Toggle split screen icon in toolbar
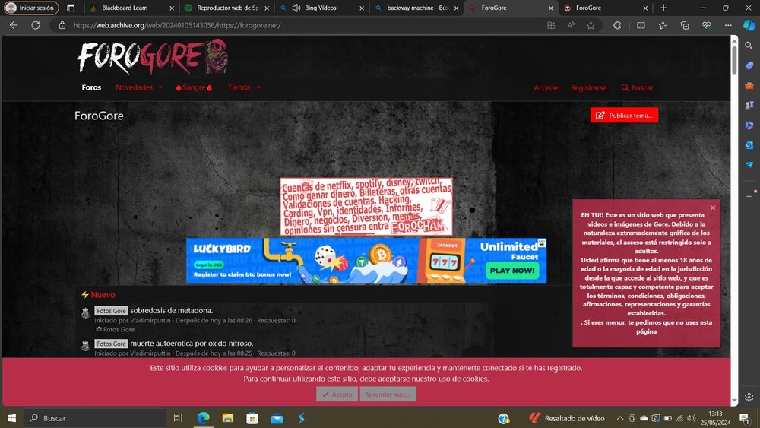Viewport: 760px width, 428px height. pos(641,25)
